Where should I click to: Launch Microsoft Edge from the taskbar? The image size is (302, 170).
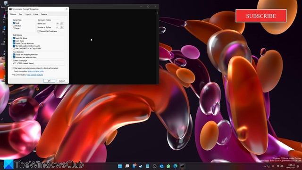(x=175, y=166)
